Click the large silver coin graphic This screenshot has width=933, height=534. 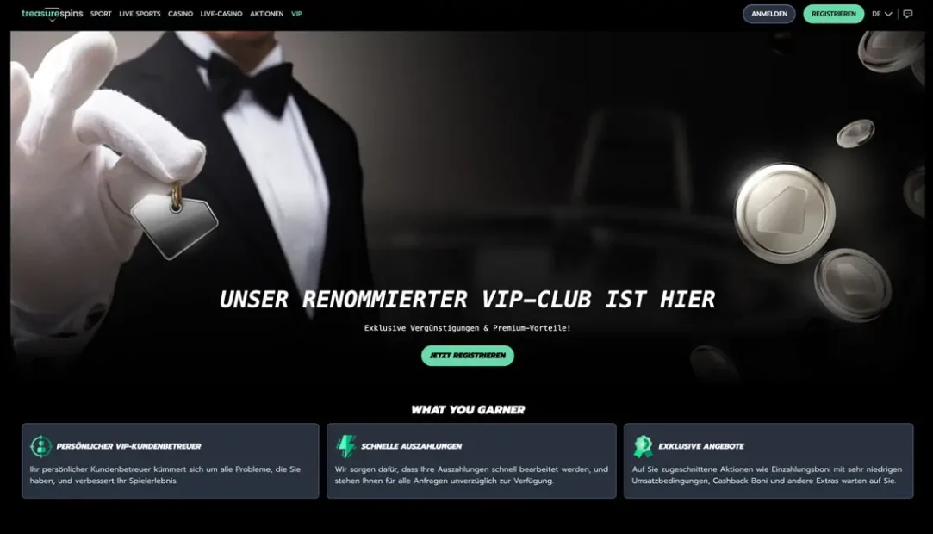click(784, 213)
